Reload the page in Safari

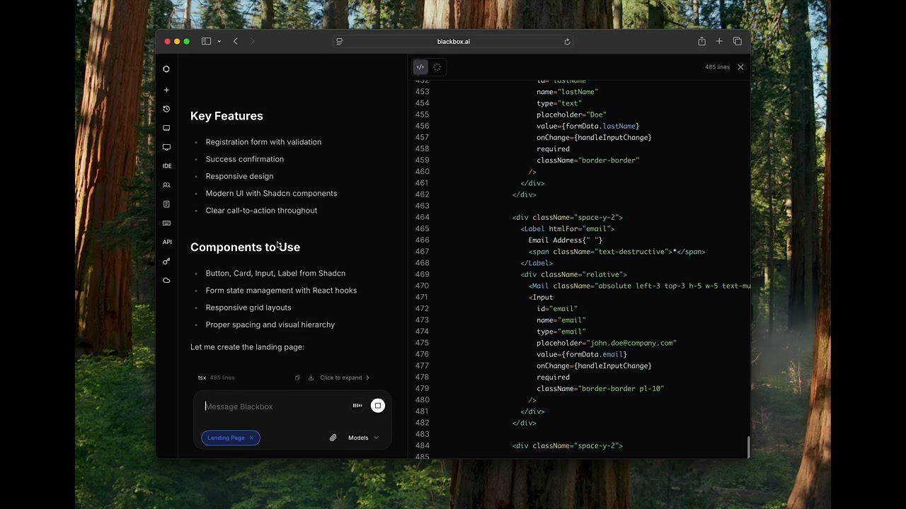[567, 42]
